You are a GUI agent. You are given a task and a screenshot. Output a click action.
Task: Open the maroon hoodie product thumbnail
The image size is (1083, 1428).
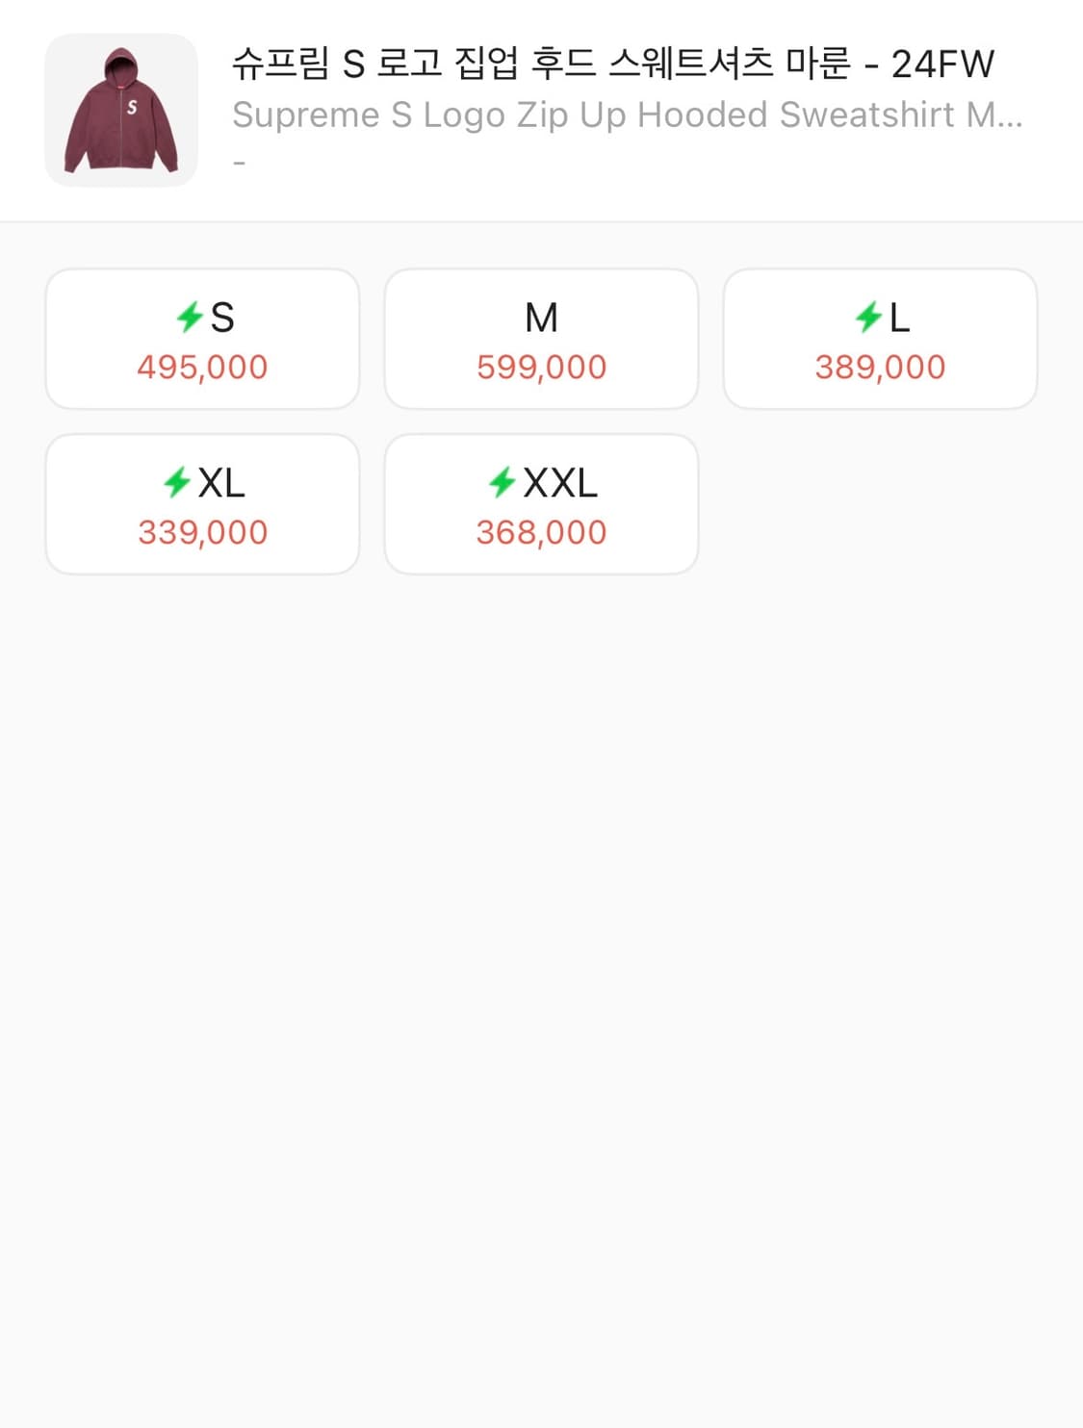121,110
